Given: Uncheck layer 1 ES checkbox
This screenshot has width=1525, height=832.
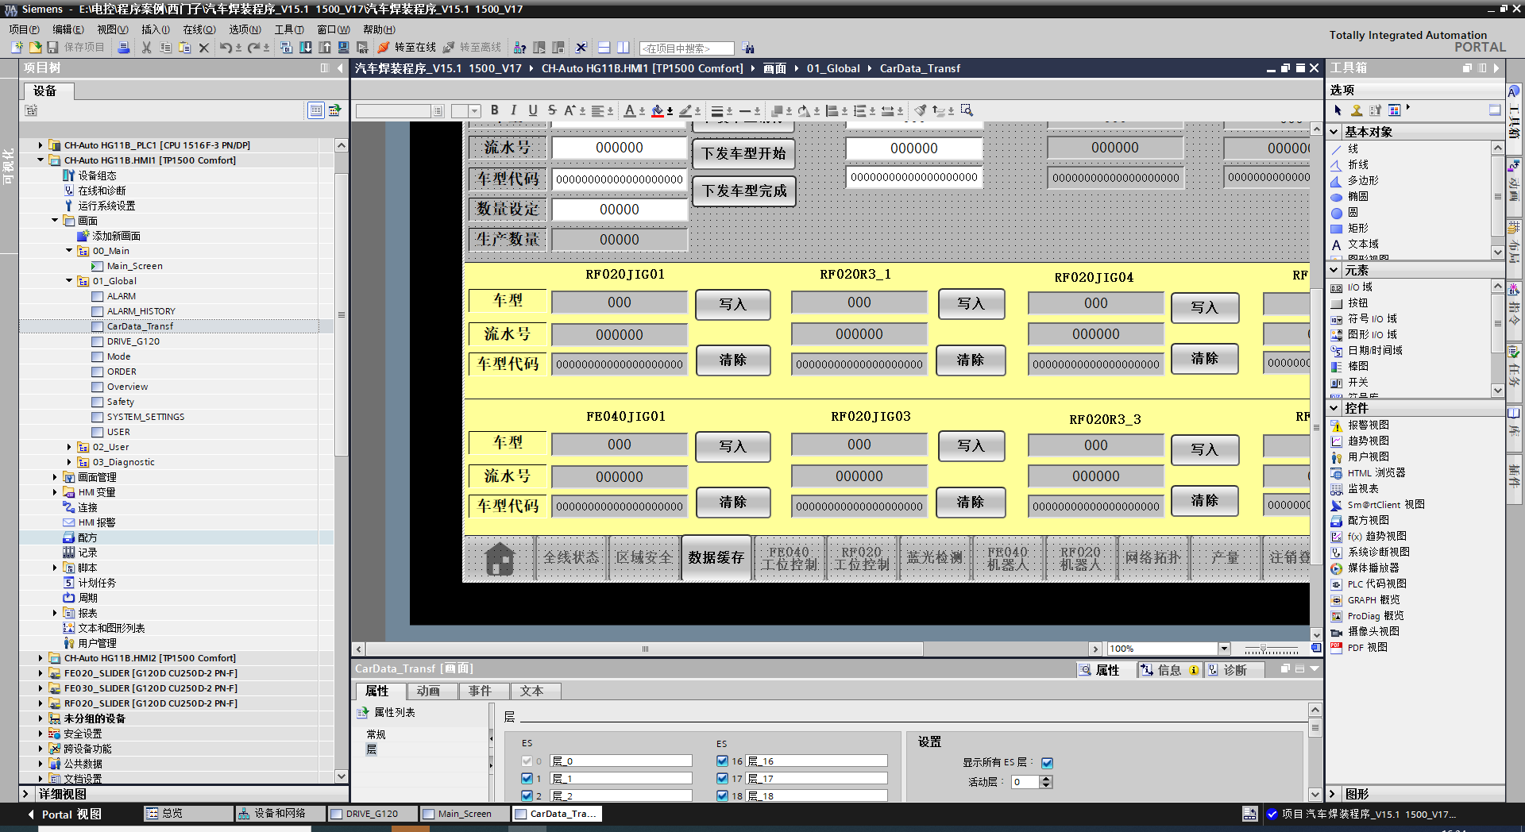Looking at the screenshot, I should (527, 779).
